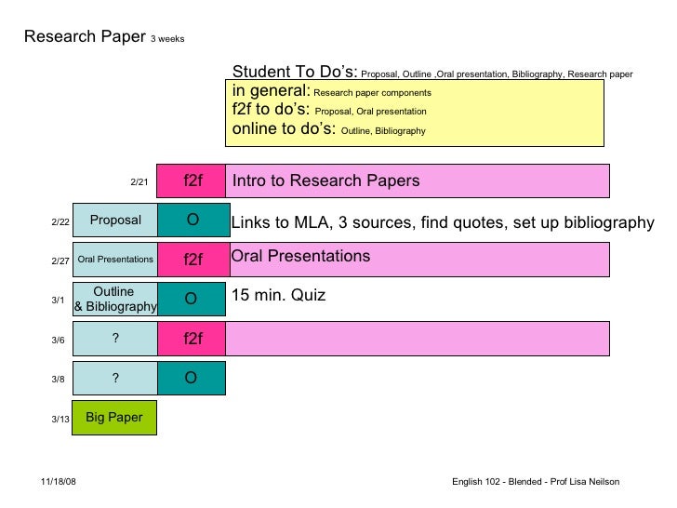Click the 3/1 date label
Screen dimensions: 677x508
tap(58, 300)
